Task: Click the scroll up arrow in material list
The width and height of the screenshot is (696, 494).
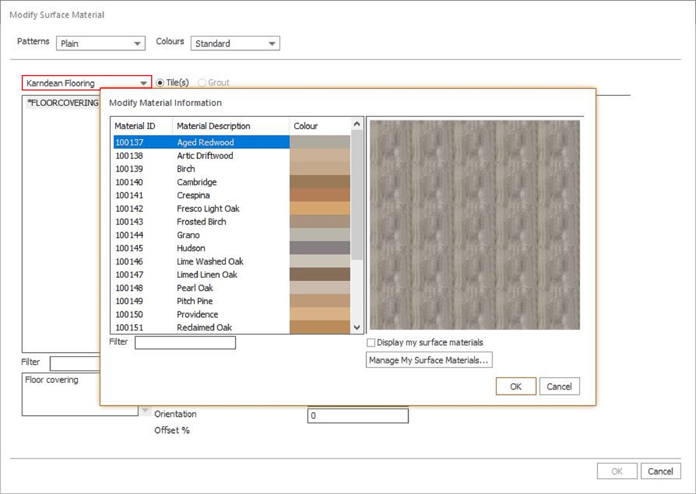Action: pos(357,124)
